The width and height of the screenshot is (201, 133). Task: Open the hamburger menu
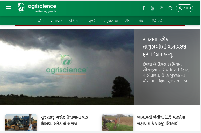click(9, 8)
